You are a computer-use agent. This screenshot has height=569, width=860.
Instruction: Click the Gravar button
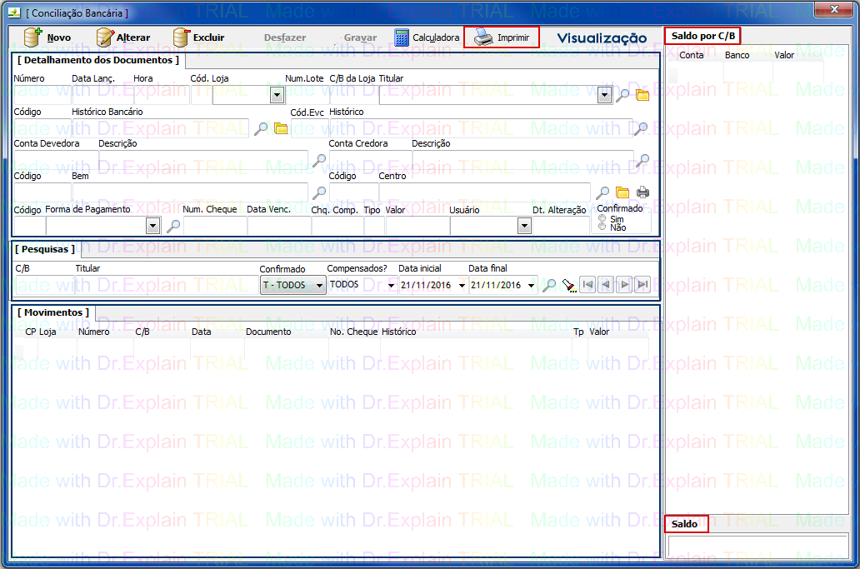360,37
